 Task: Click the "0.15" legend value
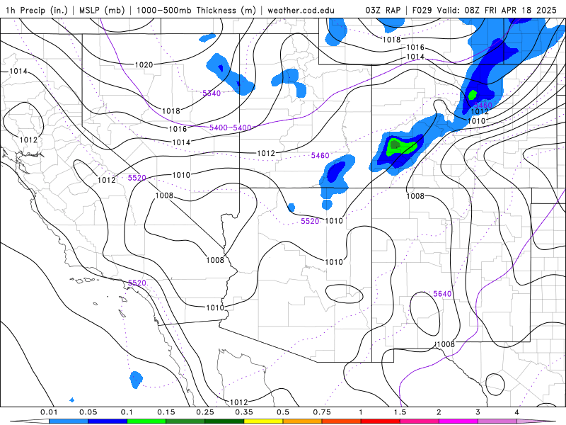pos(166,412)
